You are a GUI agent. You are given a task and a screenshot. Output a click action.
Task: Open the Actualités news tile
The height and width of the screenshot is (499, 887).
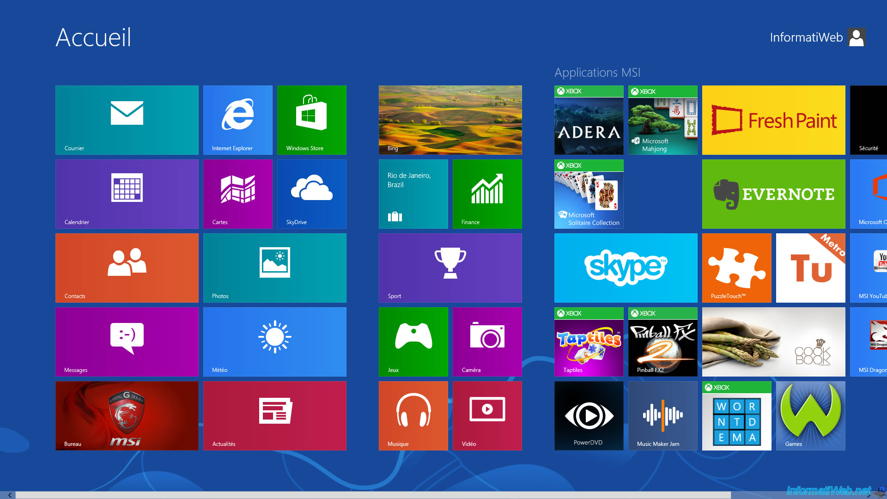[x=275, y=416]
